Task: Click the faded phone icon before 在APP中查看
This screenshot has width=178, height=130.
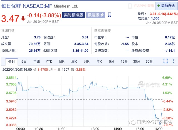Action: (x=130, y=6)
